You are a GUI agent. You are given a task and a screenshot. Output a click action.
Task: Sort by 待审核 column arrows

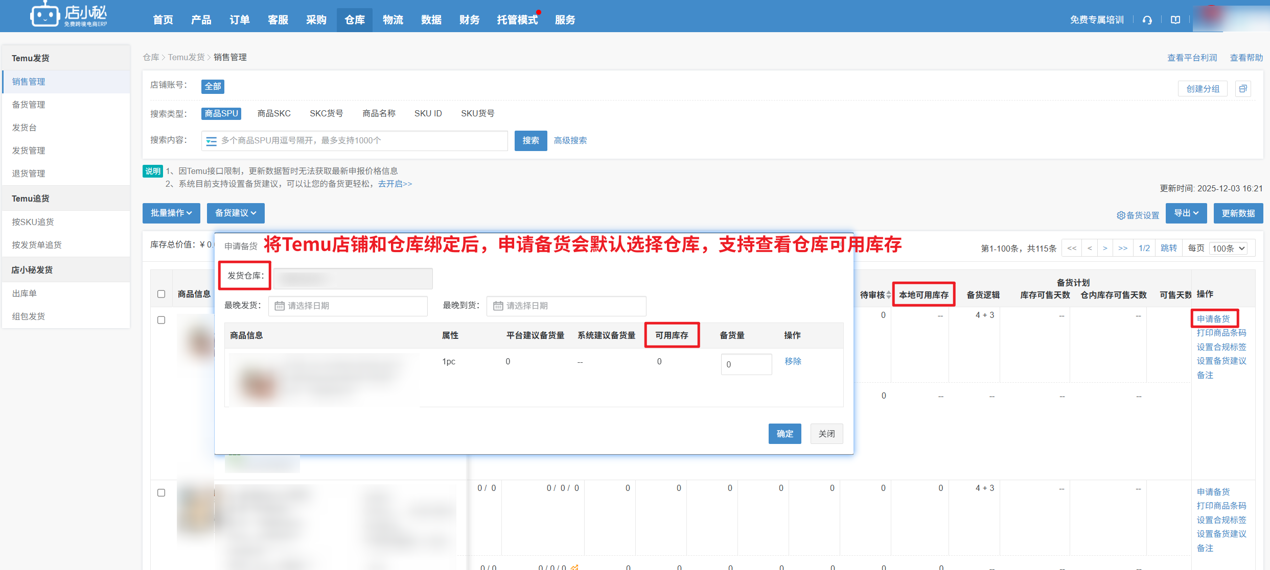pyautogui.click(x=889, y=295)
